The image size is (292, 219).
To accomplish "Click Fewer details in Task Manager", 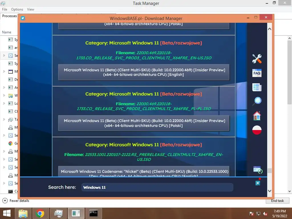I will pyautogui.click(x=16, y=201).
